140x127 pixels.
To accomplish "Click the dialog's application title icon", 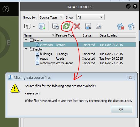I will pyautogui.click(x=10, y=77).
